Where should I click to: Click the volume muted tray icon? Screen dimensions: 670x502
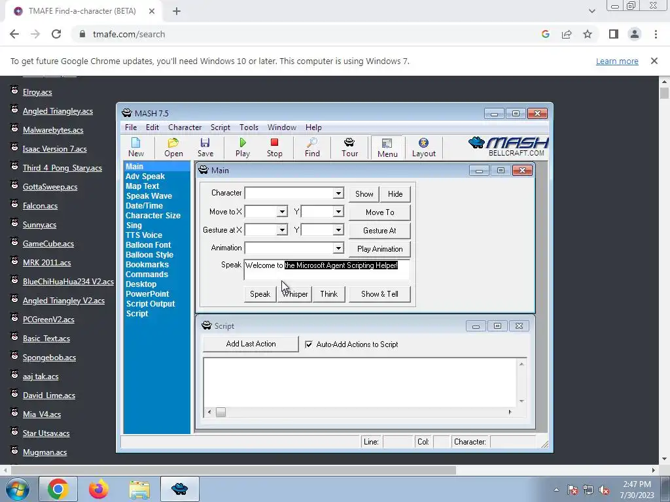604,490
